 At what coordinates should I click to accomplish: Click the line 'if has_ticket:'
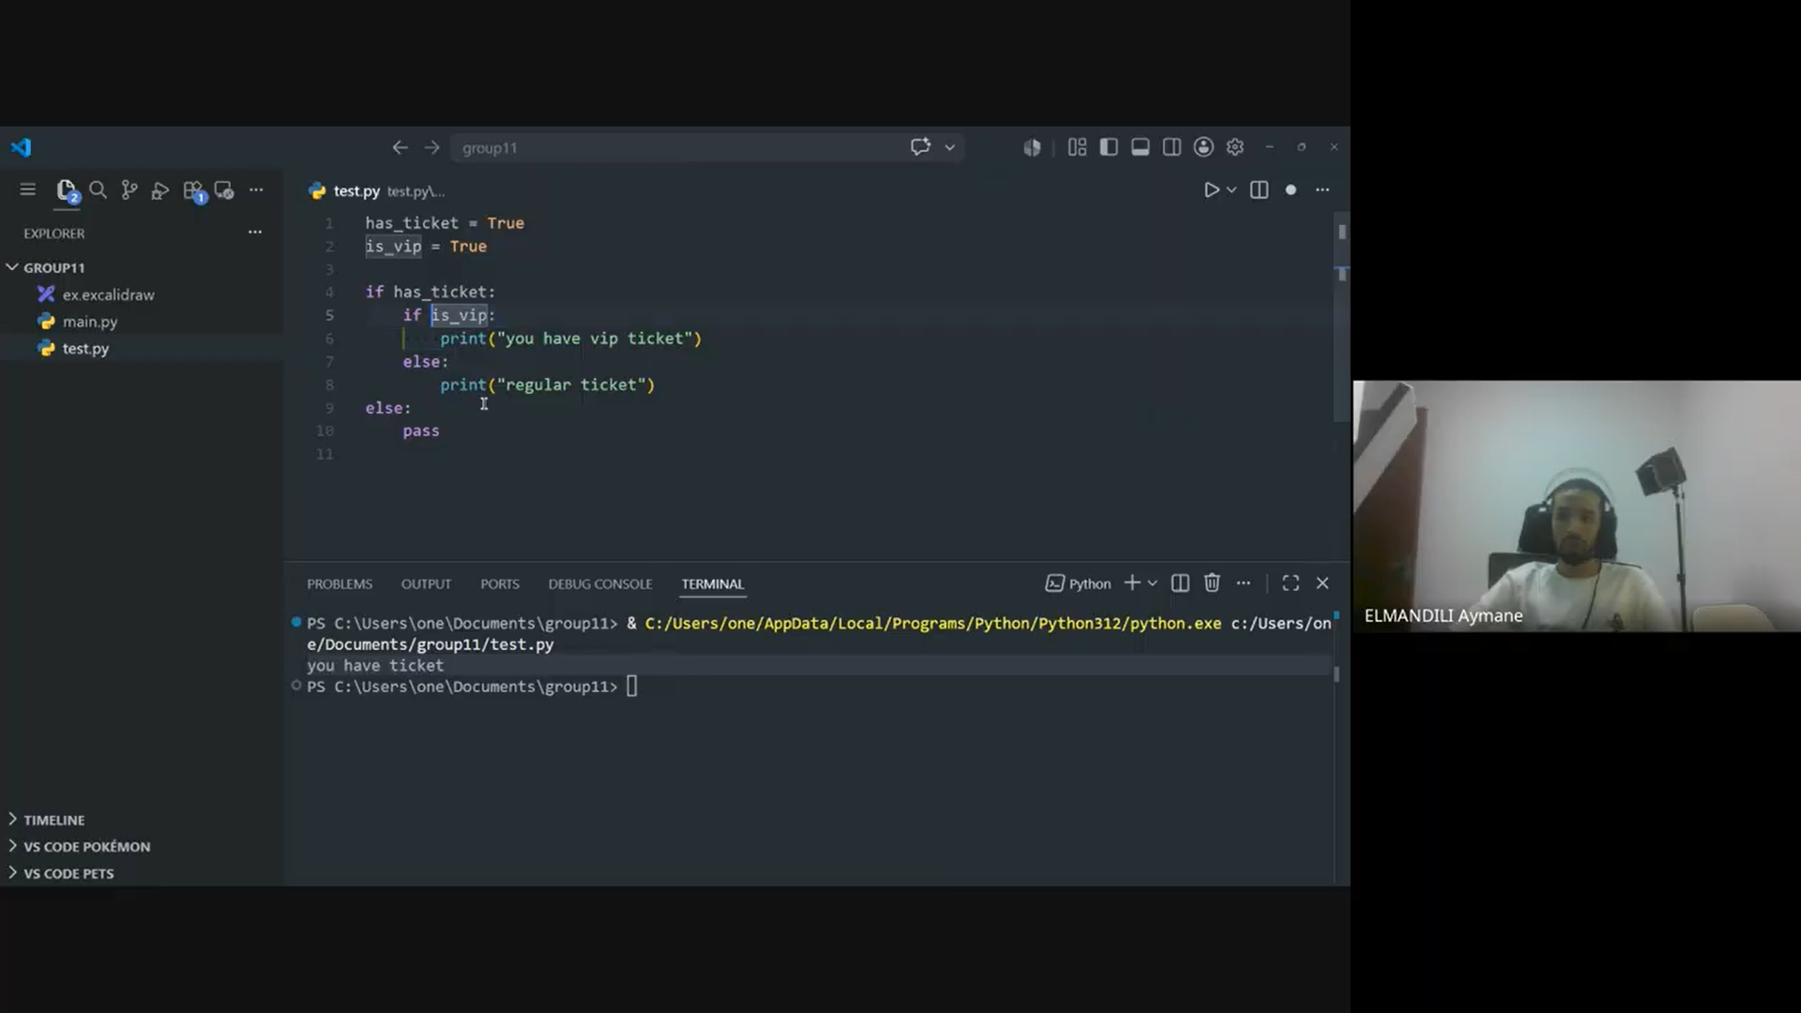tap(430, 293)
